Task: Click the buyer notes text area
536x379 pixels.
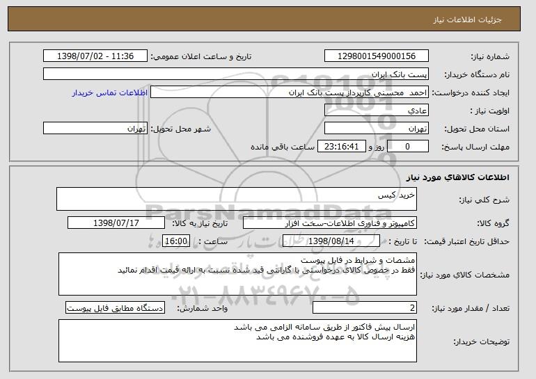Action: 237,341
